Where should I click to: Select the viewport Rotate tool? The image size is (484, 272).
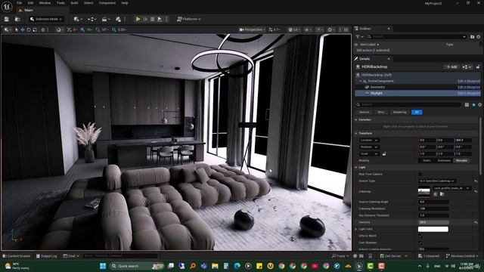(x=29, y=29)
